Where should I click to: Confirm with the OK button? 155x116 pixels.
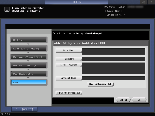click(139, 100)
